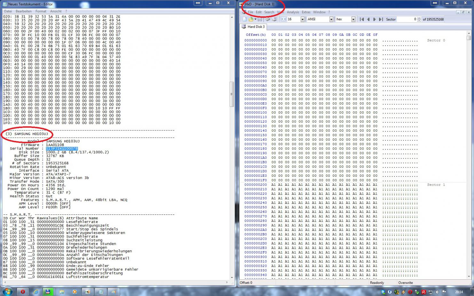The width and height of the screenshot is (474, 296).
Task: Open Windows Explorer from taskbar
Action: [x=61, y=292]
